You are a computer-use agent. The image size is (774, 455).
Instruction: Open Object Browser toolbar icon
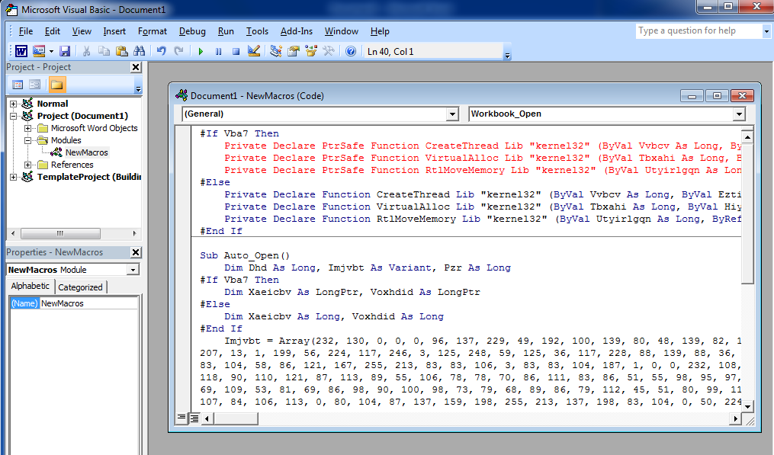[x=311, y=51]
